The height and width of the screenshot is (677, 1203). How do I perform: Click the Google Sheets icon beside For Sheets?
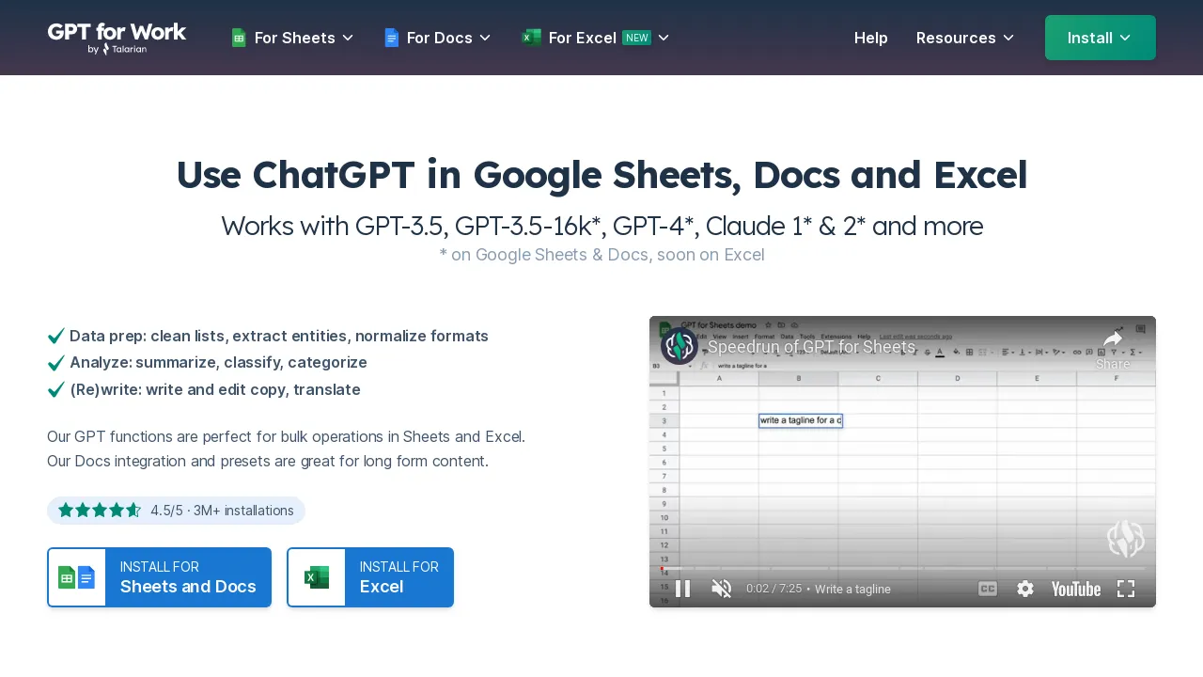[x=238, y=38]
